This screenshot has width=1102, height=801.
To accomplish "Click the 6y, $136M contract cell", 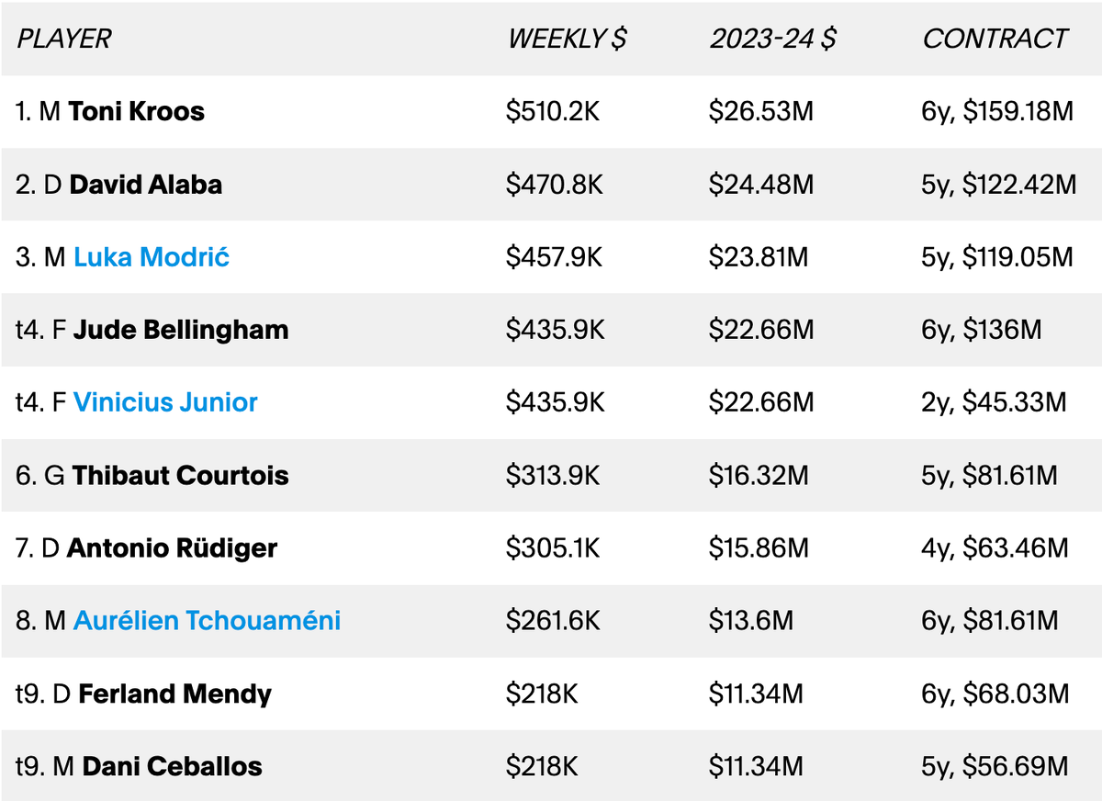I will click(x=983, y=330).
